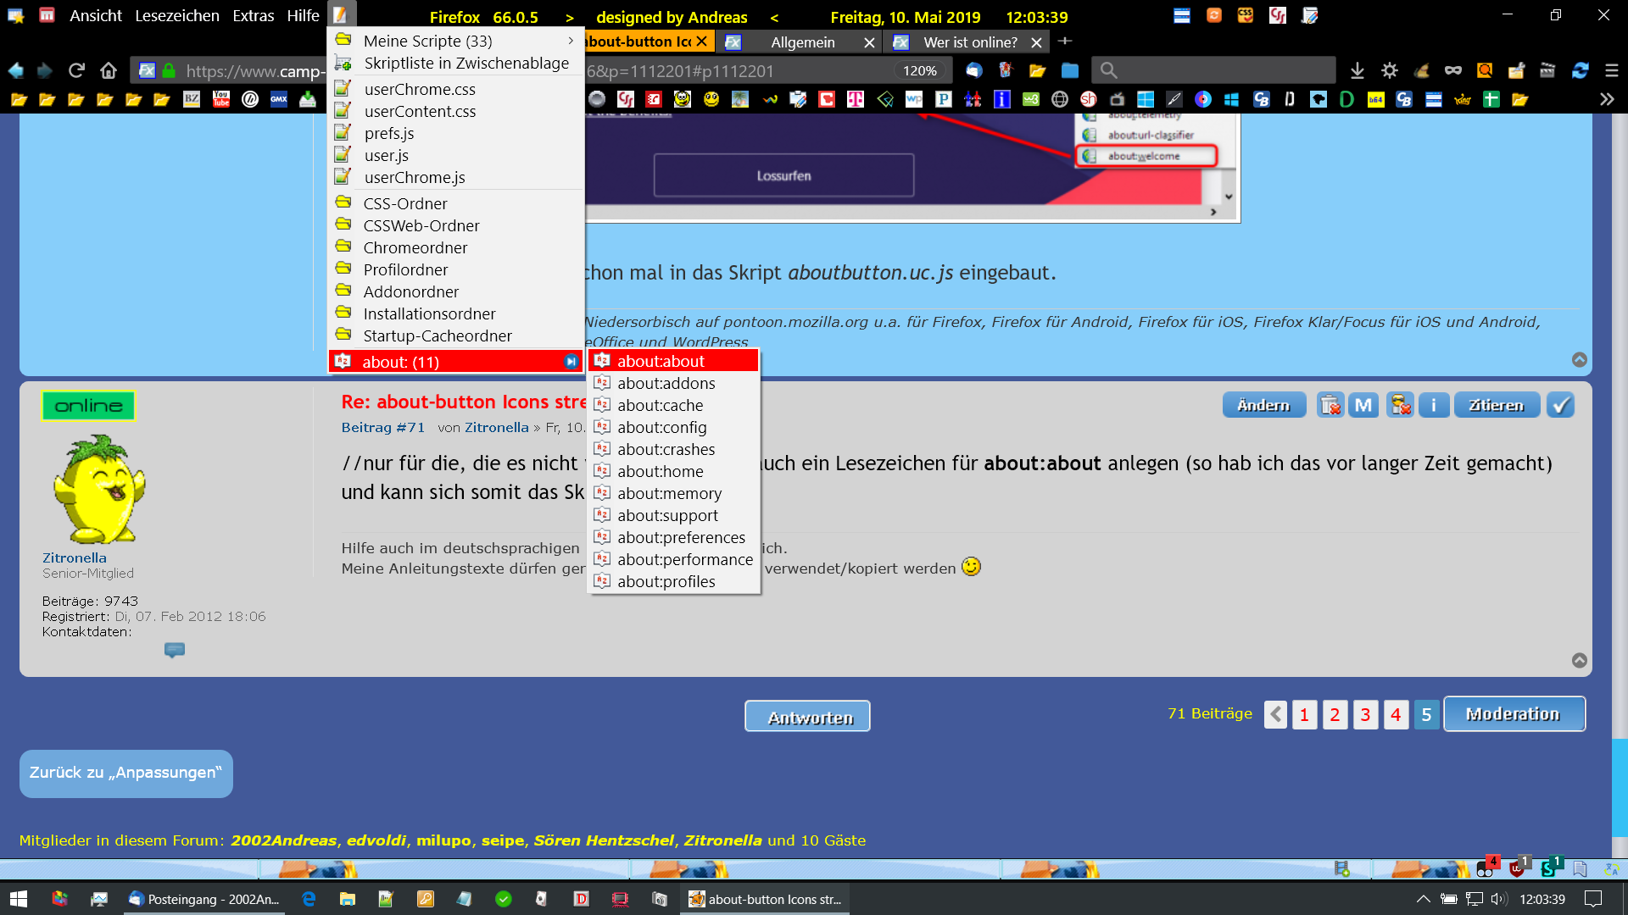Screen dimensions: 1628x915
Task: Click the YouTube bookmark icon
Action: click(221, 100)
